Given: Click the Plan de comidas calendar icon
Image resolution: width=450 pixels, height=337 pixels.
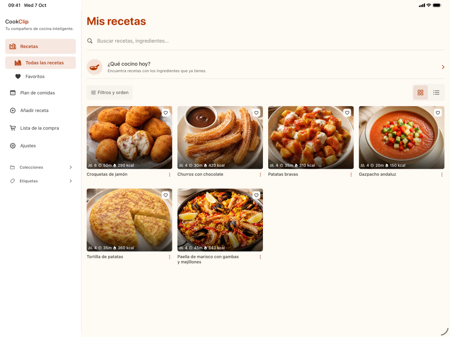Looking at the screenshot, I should pyautogui.click(x=13, y=93).
